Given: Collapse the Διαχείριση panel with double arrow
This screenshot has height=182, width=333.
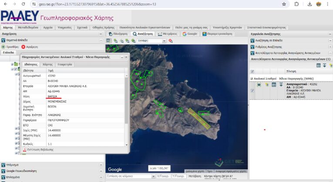Looking at the screenshot, I should coord(101,34).
